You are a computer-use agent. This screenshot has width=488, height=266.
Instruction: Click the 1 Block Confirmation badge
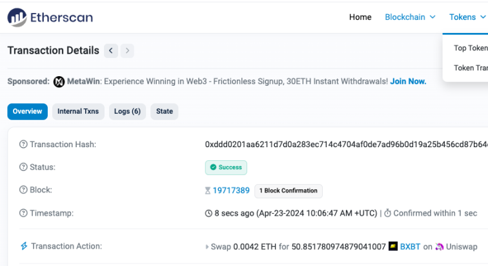coord(289,190)
